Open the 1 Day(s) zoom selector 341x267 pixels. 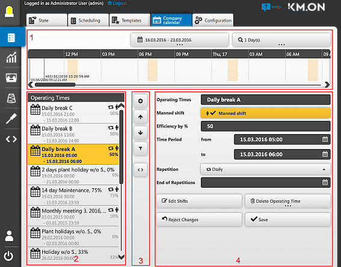281,40
